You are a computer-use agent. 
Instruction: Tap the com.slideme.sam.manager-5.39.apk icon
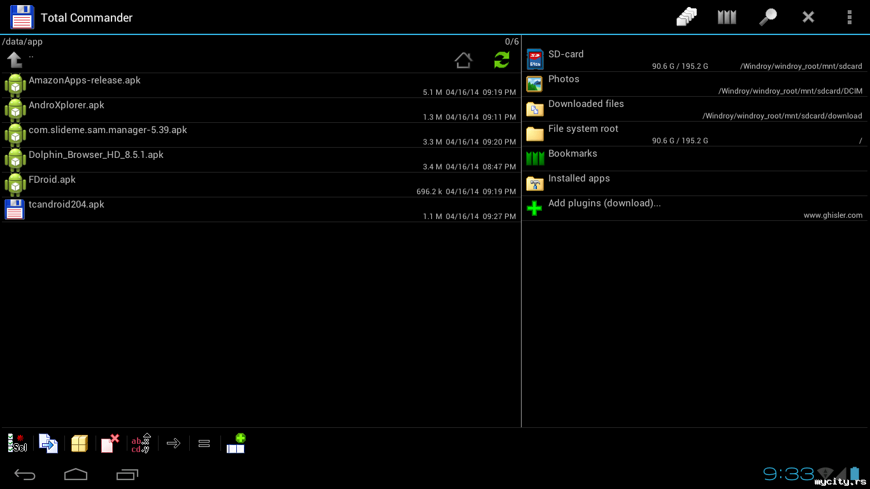15,135
